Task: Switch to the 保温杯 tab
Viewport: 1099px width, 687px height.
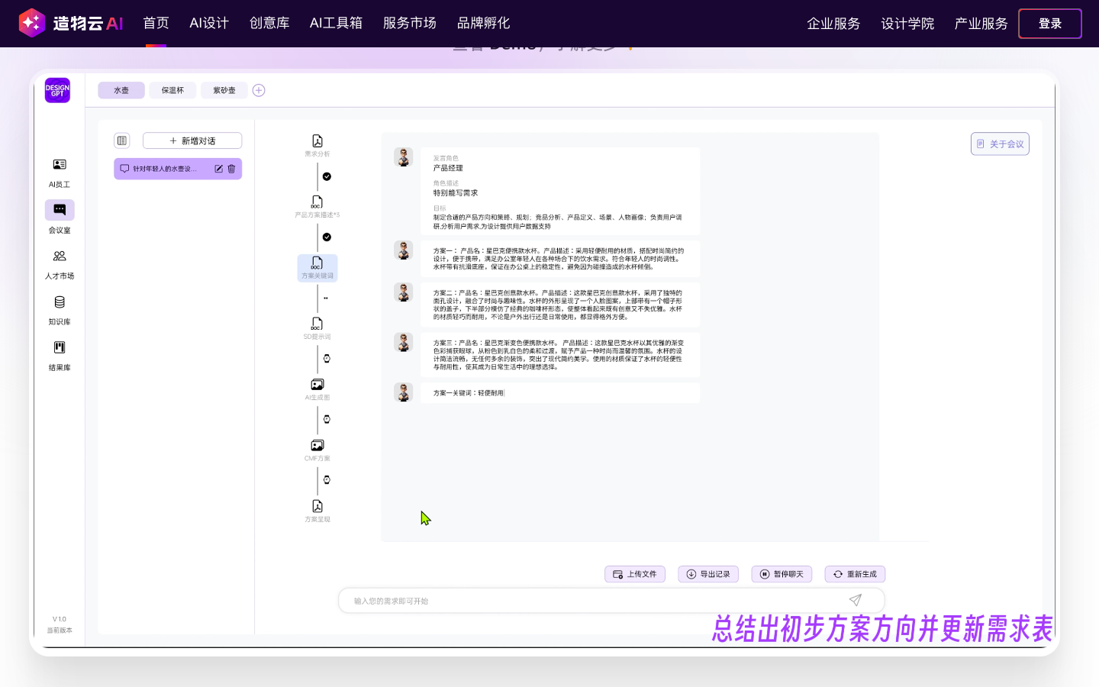Action: coord(172,90)
